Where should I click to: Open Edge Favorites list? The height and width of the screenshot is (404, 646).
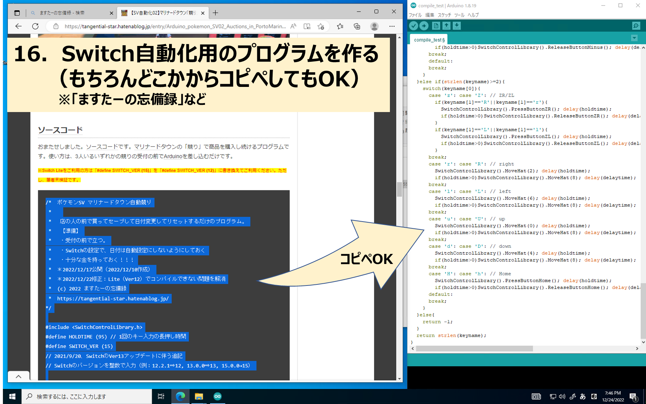coord(340,26)
